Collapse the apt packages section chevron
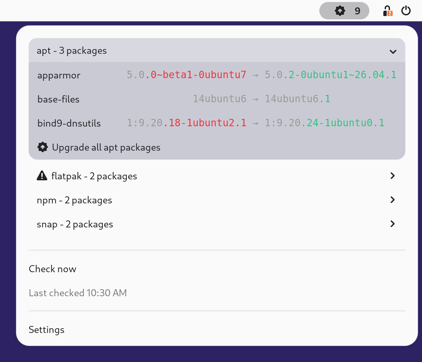Viewport: 422px width, 362px height. click(x=393, y=51)
